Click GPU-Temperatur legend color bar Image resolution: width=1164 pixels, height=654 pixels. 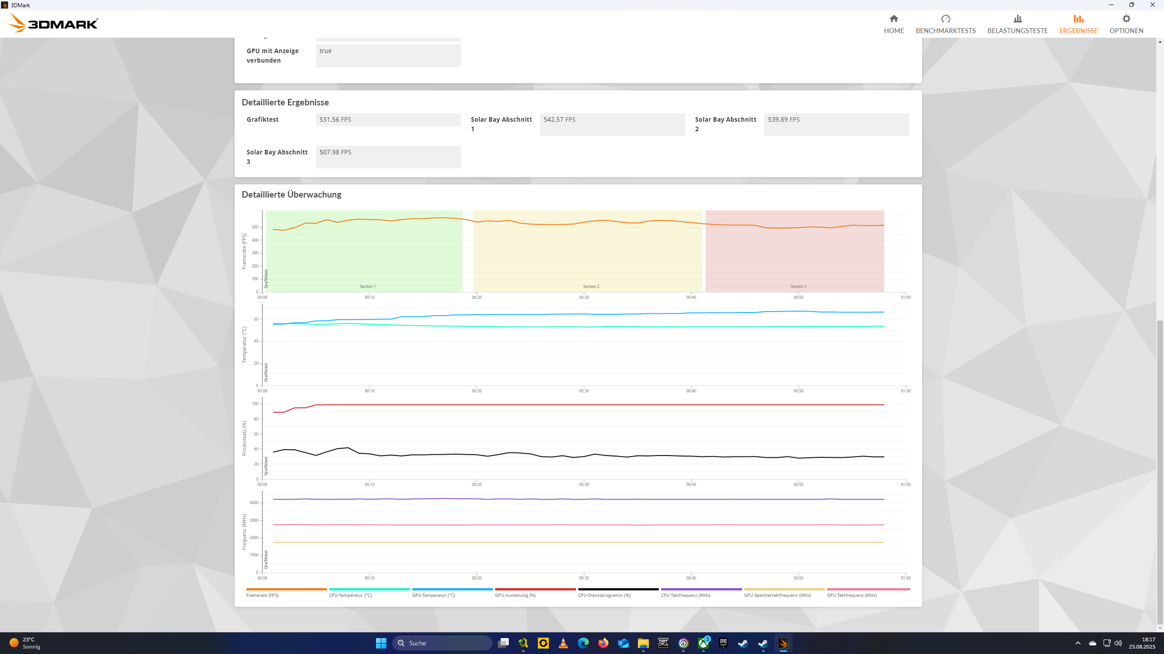pyautogui.click(x=452, y=589)
